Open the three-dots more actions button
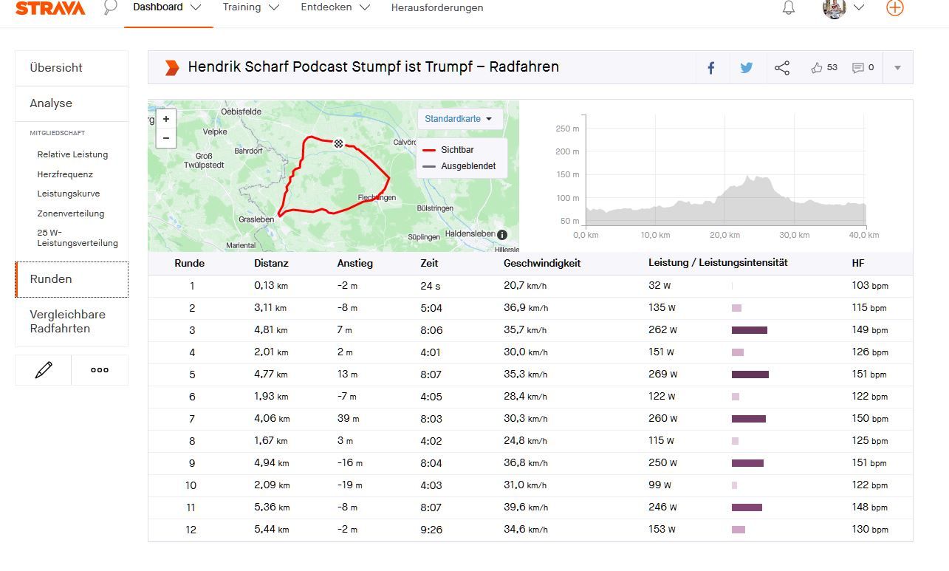949x571 pixels. pos(100,370)
